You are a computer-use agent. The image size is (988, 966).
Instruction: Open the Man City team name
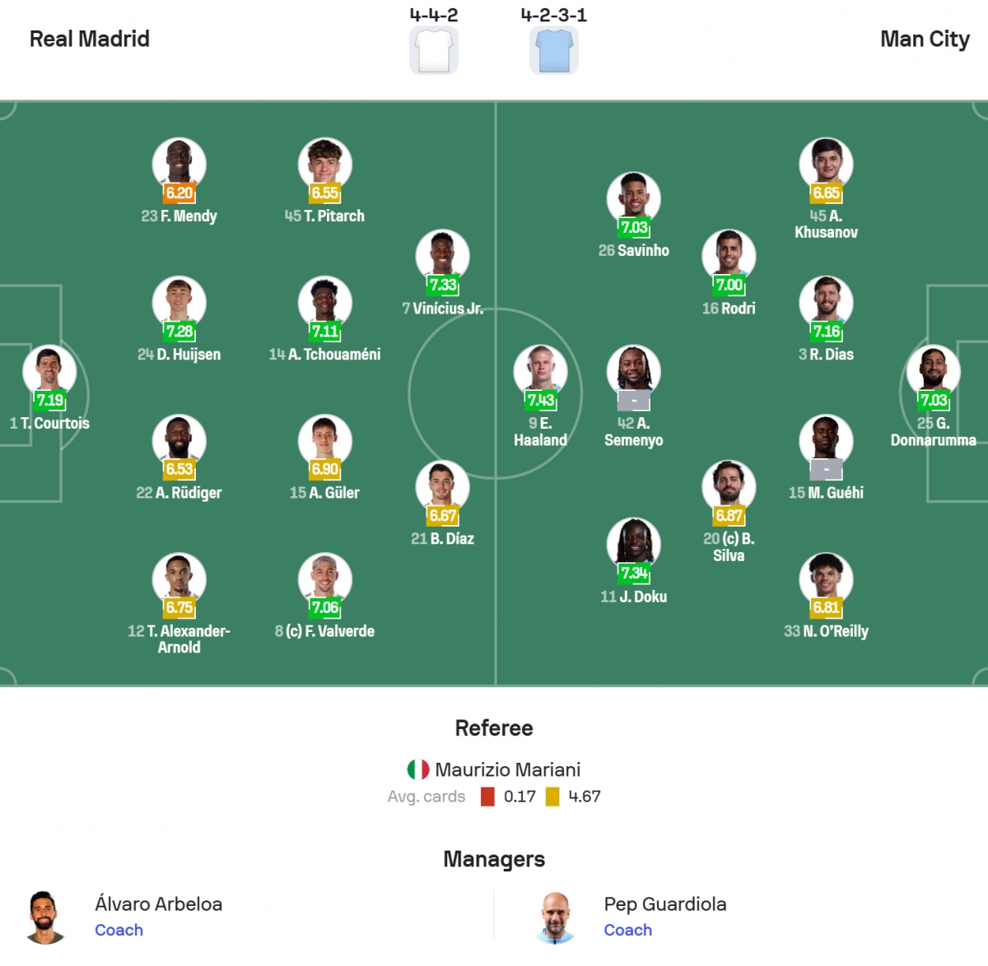[x=925, y=39]
